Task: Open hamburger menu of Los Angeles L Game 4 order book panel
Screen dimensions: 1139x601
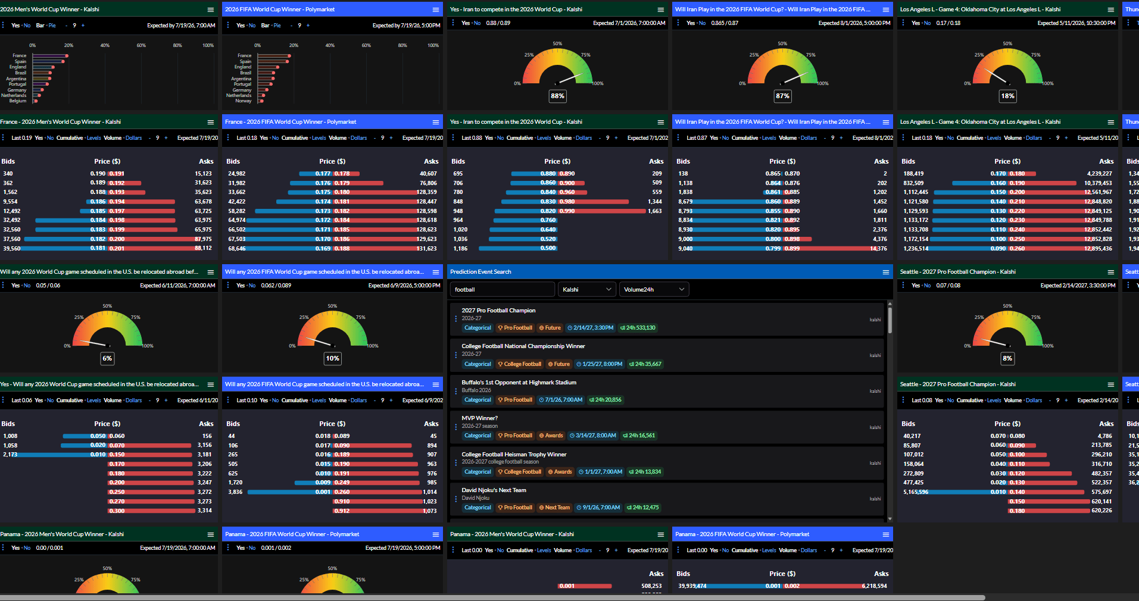Action: [x=1111, y=122]
